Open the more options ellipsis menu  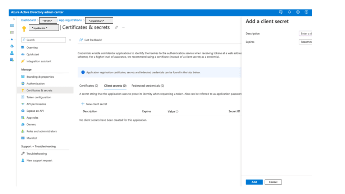pos(123,27)
